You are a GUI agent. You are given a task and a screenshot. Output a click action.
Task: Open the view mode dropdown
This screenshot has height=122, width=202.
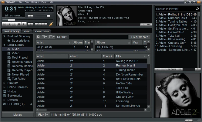click(x=44, y=37)
